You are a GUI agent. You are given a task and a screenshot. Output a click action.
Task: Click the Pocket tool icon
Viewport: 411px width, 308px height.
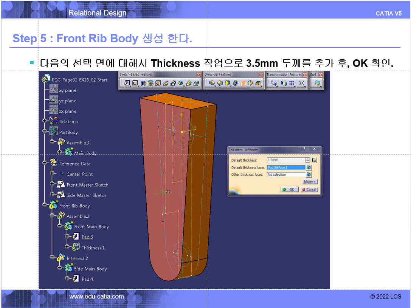(135, 83)
